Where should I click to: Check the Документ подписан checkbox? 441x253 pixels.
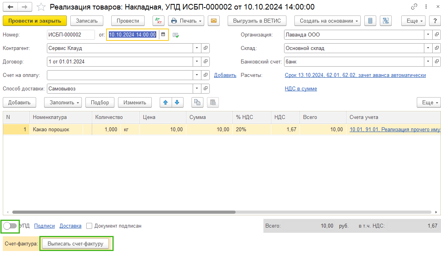pos(89,226)
